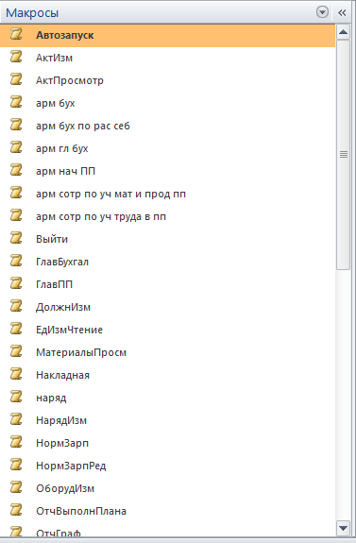Select the арм нач ПП macro name
Viewport: 356px width, 543px height.
click(65, 172)
